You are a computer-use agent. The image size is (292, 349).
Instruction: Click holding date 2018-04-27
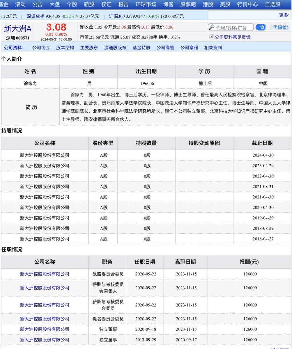(x=263, y=239)
